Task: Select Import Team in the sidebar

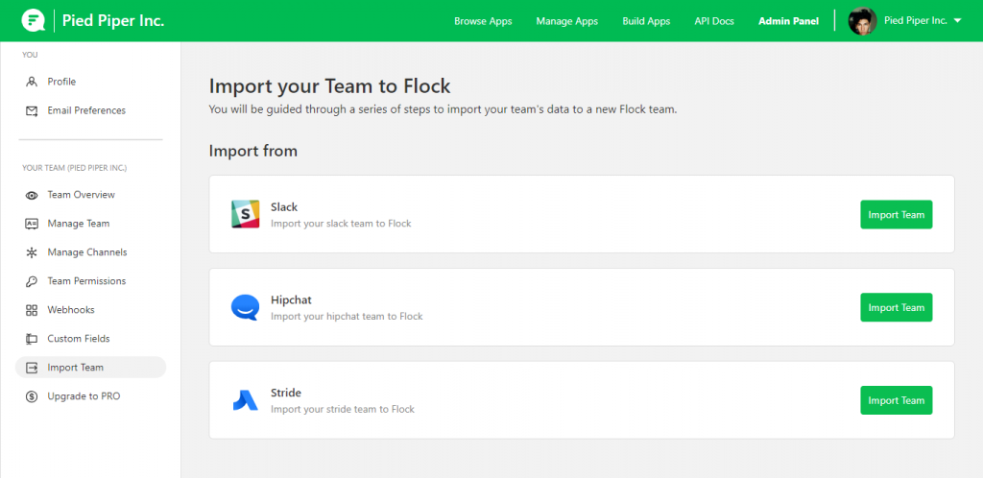Action: pyautogui.click(x=90, y=368)
